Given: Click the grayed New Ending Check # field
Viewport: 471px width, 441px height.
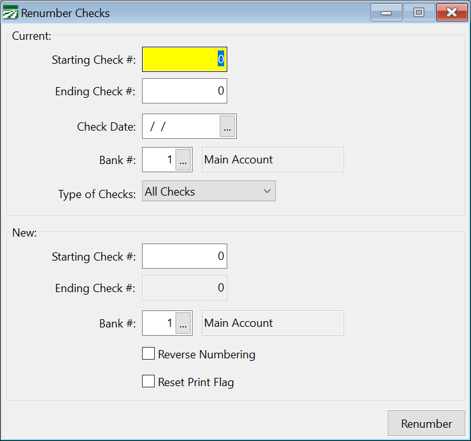Looking at the screenshot, I should [x=184, y=288].
